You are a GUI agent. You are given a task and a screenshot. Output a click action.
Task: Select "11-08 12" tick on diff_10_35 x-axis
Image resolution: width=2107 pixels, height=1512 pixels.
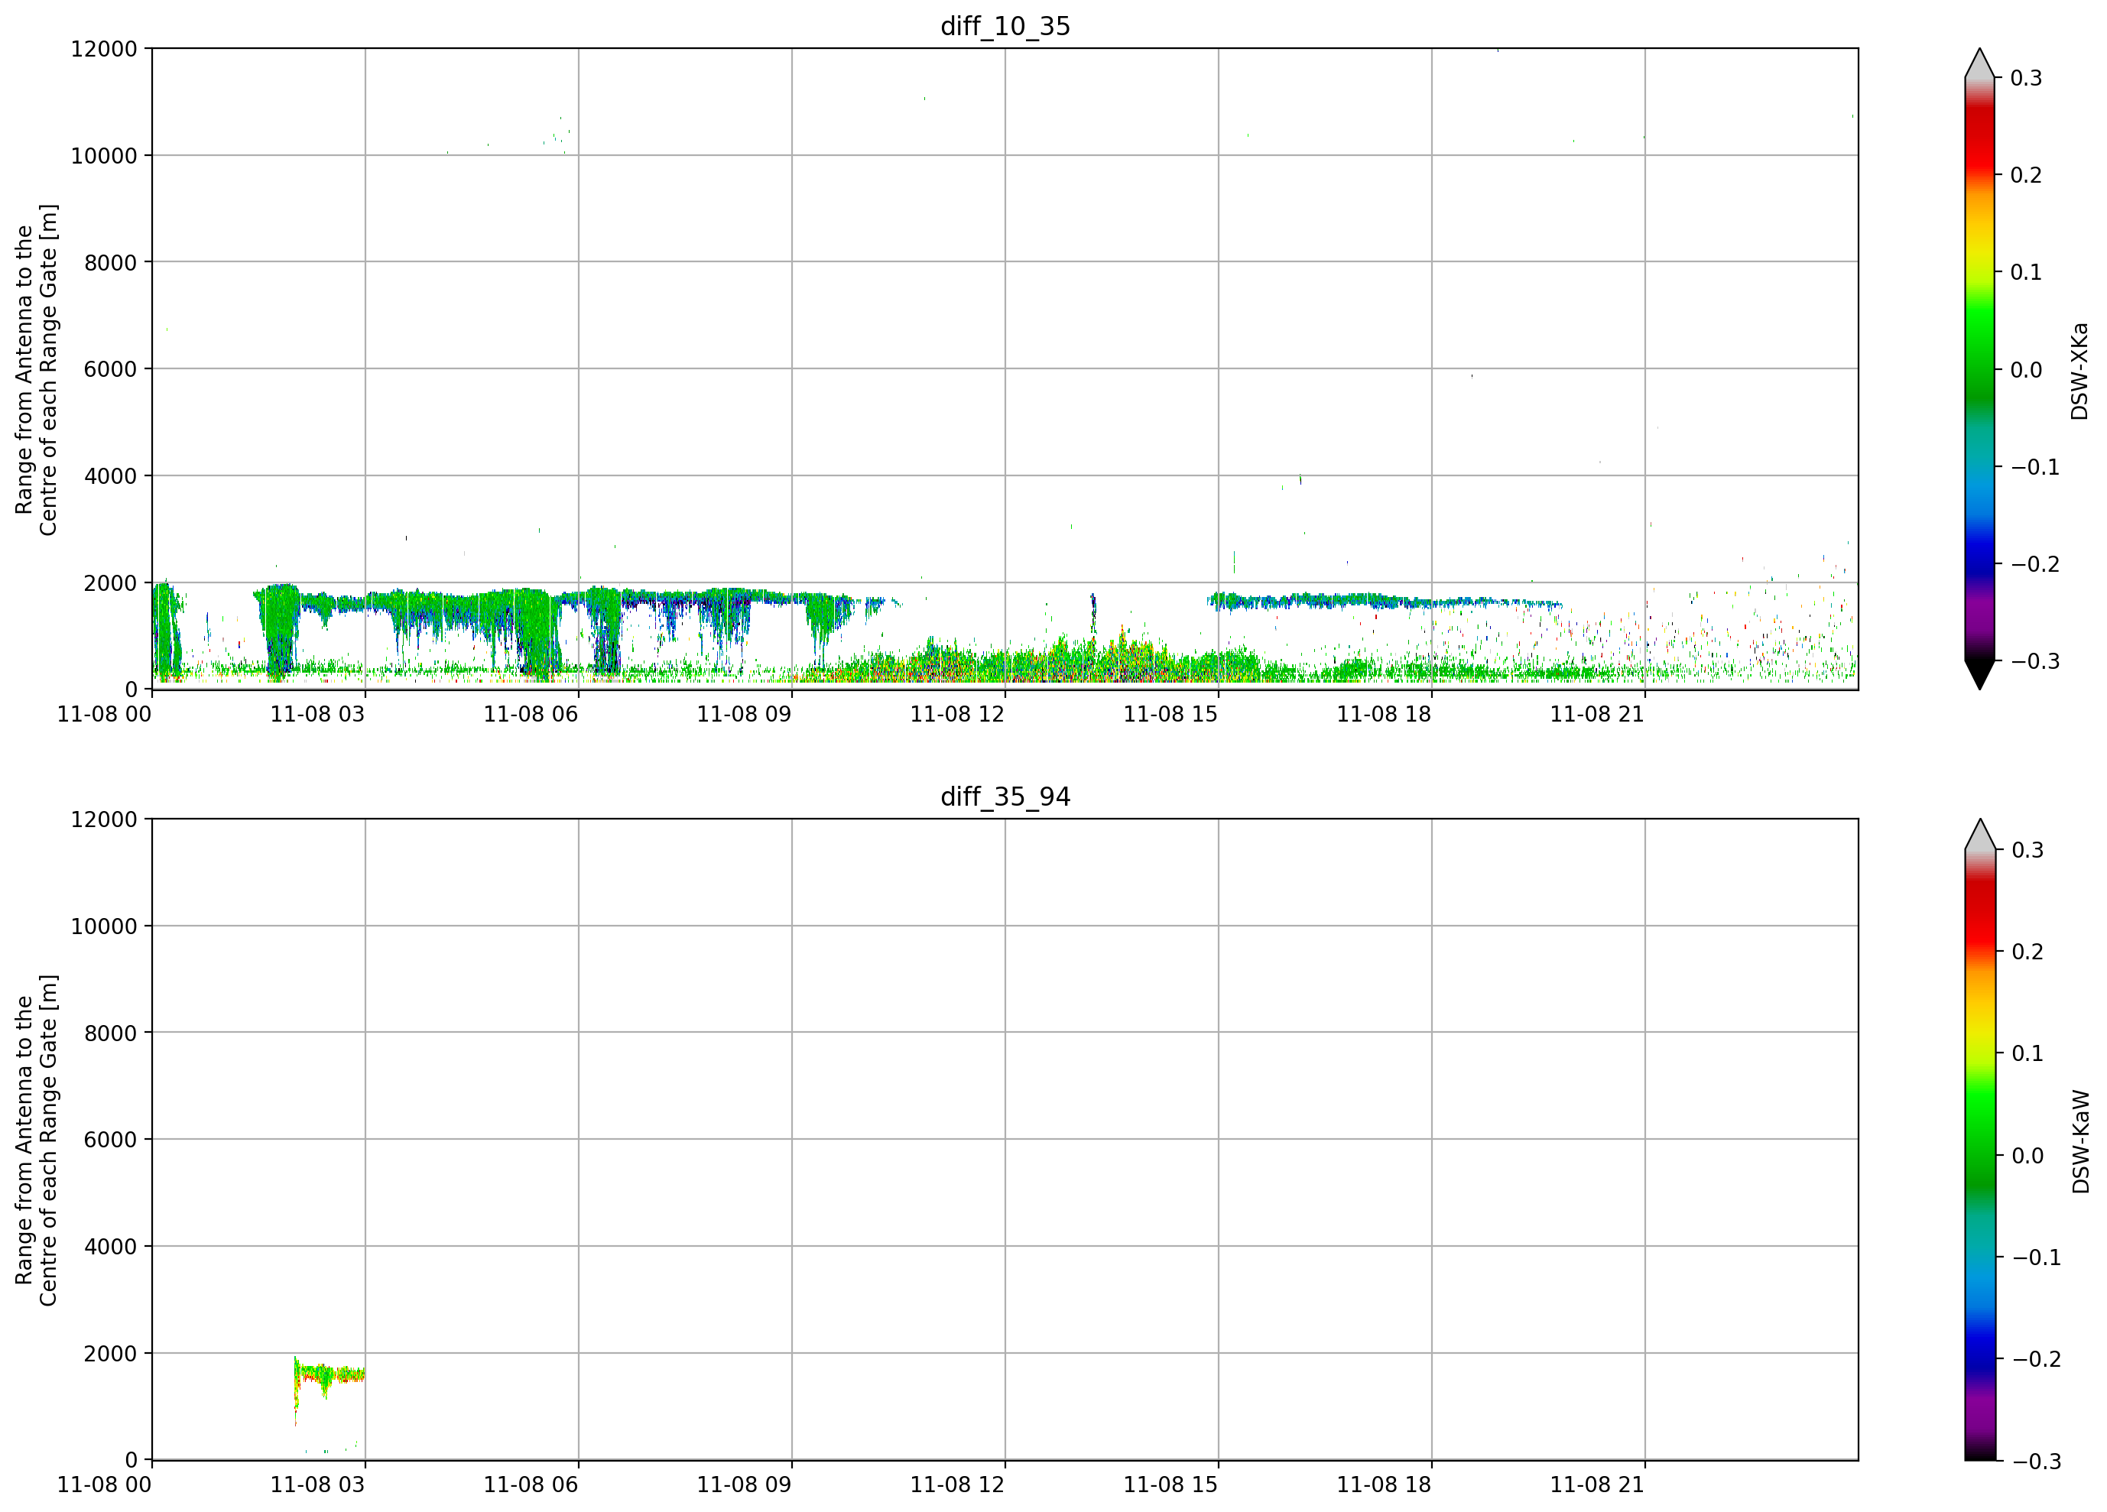[958, 714]
